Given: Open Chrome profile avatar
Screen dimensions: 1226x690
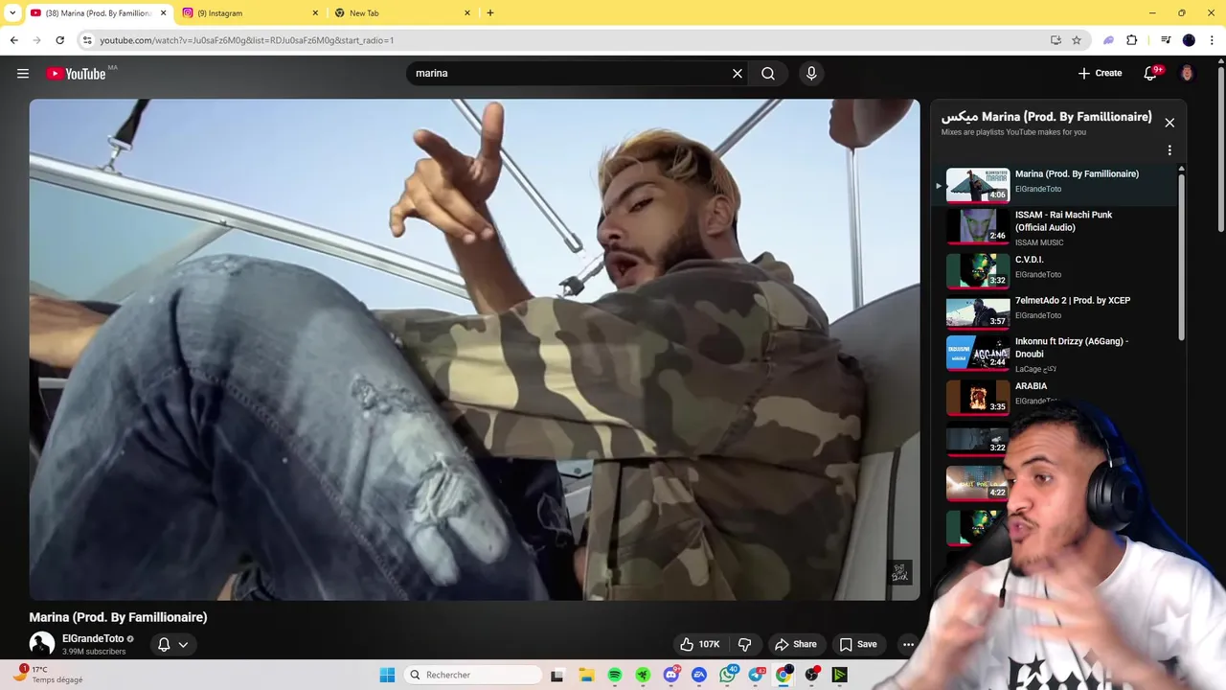Looking at the screenshot, I should (x=1189, y=40).
